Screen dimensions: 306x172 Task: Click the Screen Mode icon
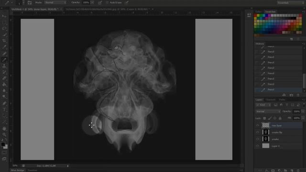click(x=4, y=159)
